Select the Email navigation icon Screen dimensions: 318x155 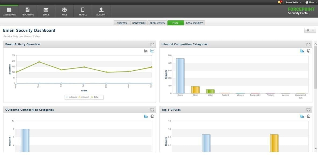[46, 11]
